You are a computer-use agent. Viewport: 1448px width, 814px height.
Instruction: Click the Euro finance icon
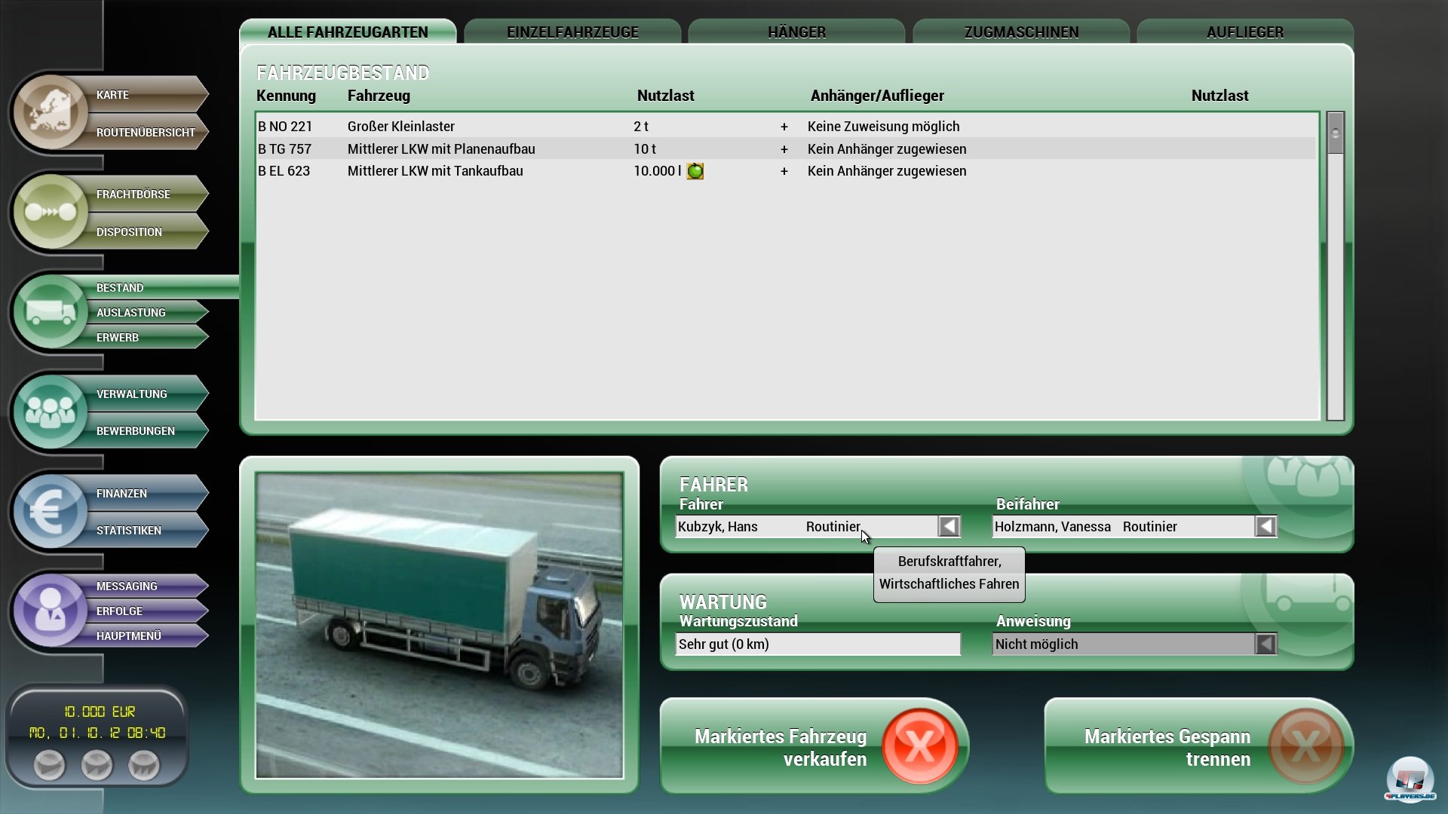[x=50, y=512]
